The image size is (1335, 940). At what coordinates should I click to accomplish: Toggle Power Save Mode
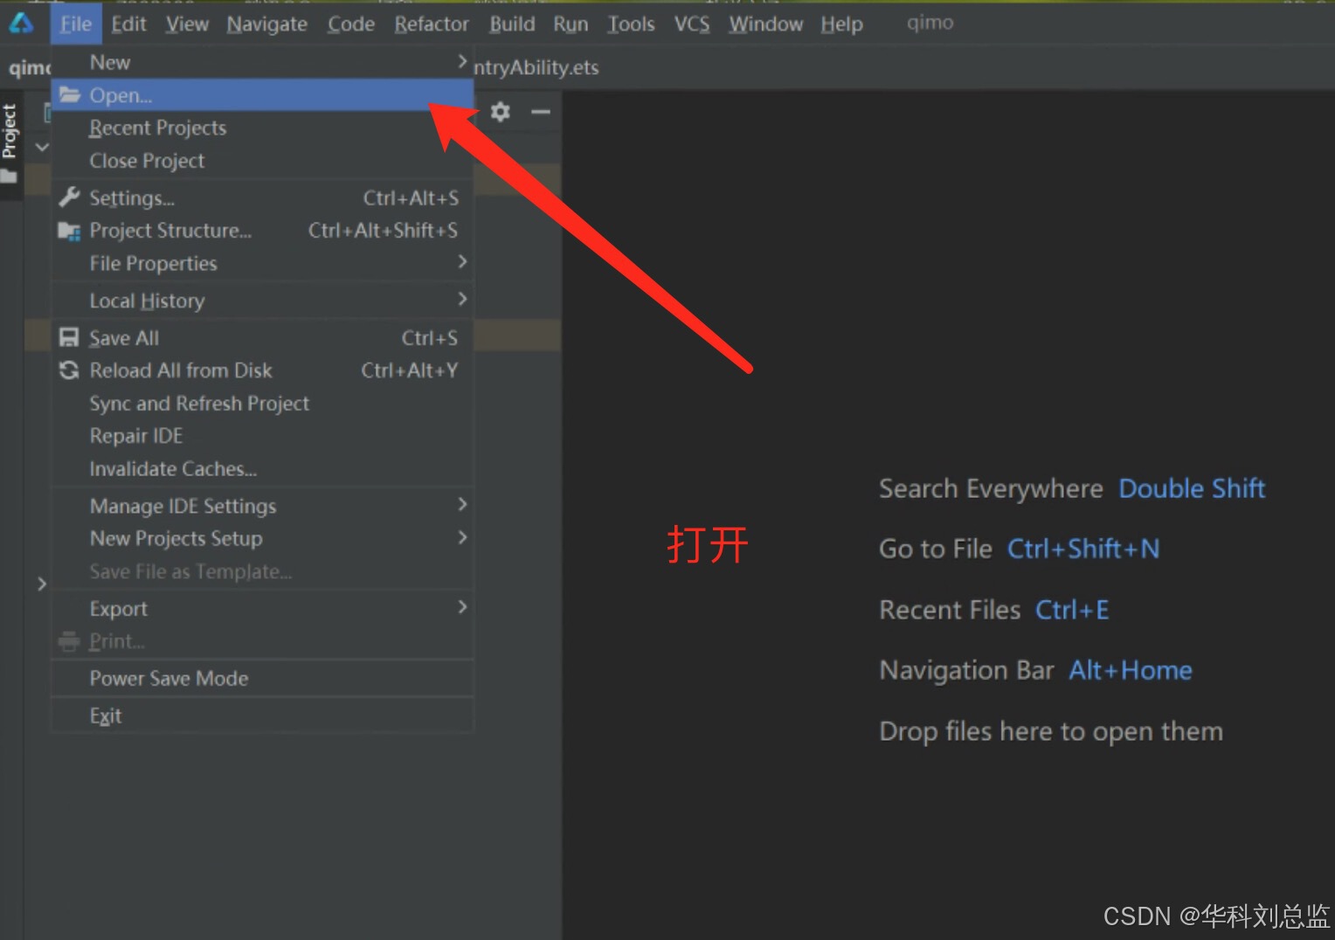point(169,678)
